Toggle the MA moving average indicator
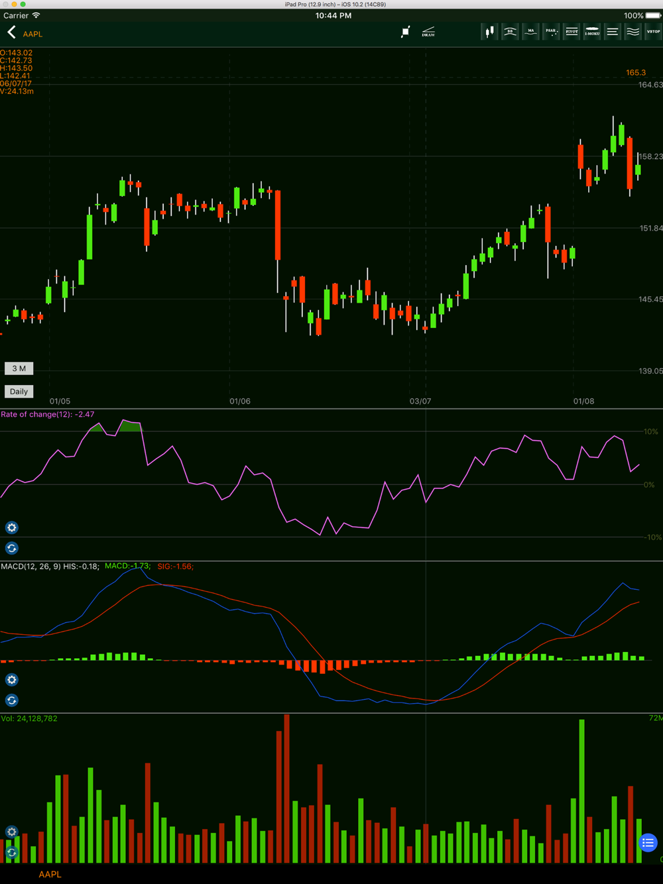Image resolution: width=663 pixels, height=884 pixels. click(x=530, y=31)
